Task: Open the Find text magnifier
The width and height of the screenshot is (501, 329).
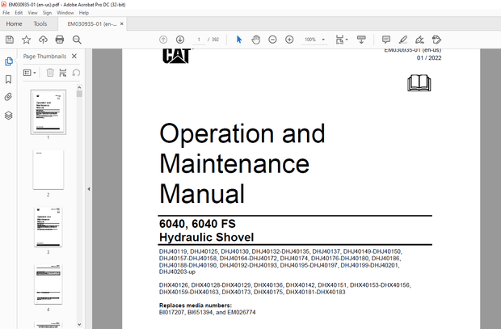Action: pyautogui.click(x=77, y=40)
